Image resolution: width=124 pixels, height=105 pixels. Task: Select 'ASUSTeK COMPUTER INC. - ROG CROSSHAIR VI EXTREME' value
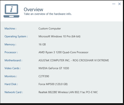tap(74, 60)
